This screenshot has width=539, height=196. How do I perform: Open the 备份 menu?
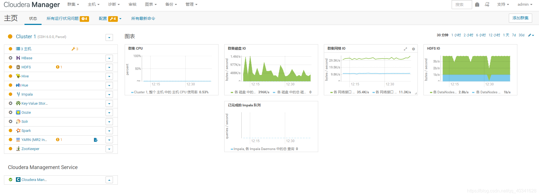171,4
